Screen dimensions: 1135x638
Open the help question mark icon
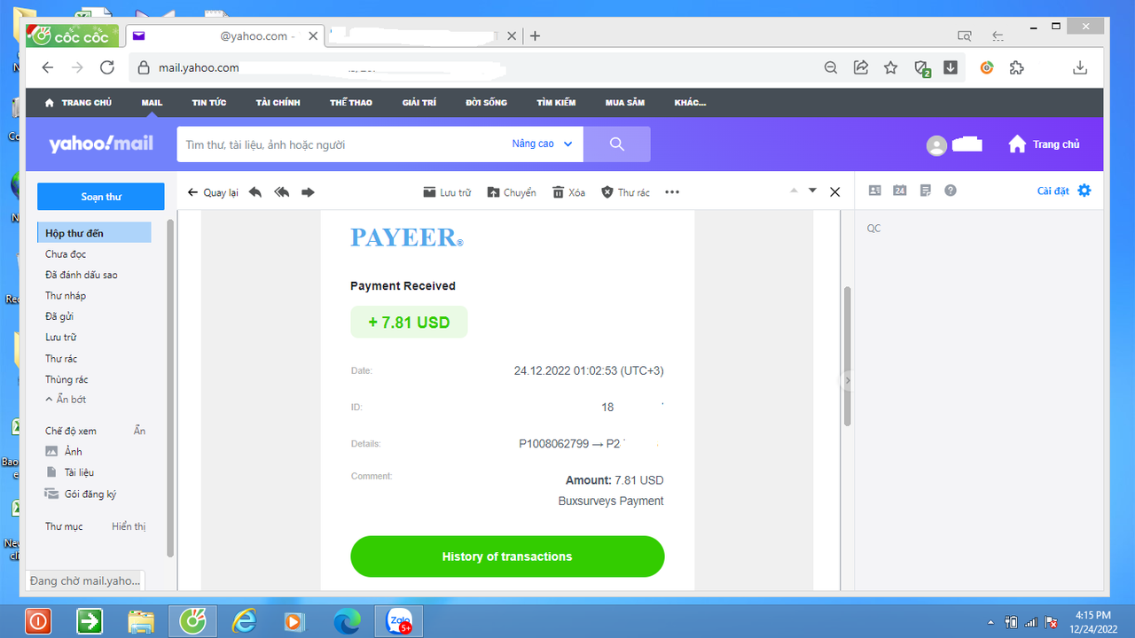(x=951, y=191)
